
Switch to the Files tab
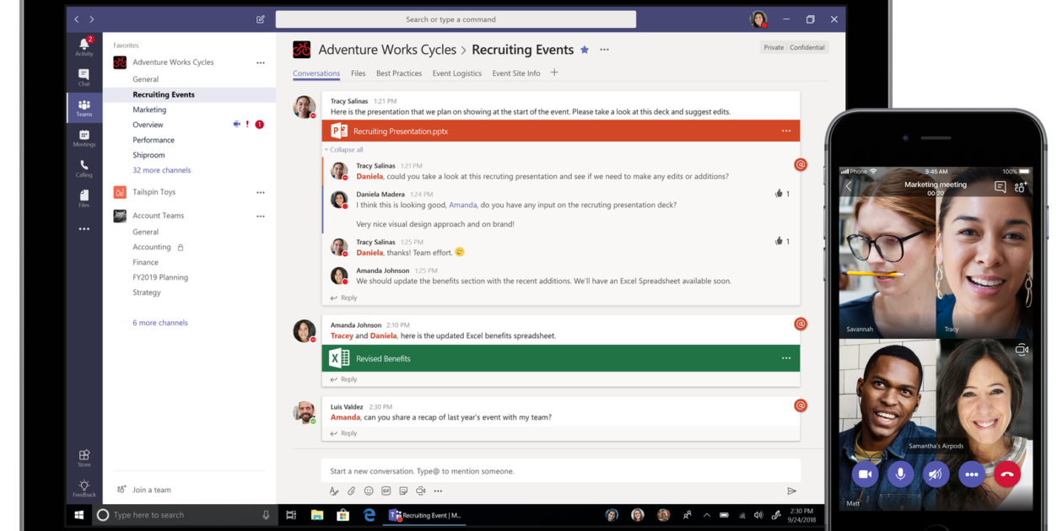point(358,73)
